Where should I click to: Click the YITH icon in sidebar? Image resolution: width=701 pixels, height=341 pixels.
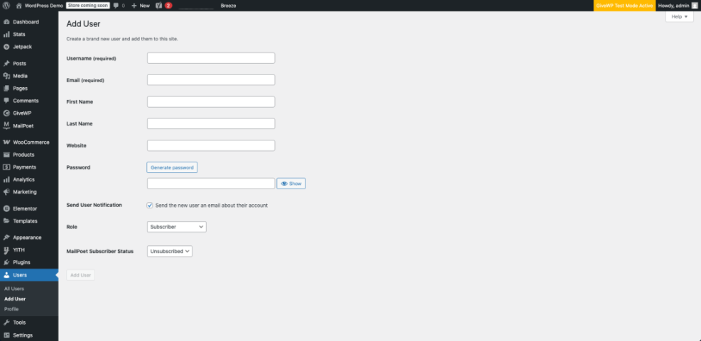(x=6, y=250)
